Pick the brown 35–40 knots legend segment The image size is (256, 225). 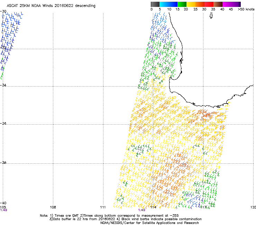(x=218, y=4)
